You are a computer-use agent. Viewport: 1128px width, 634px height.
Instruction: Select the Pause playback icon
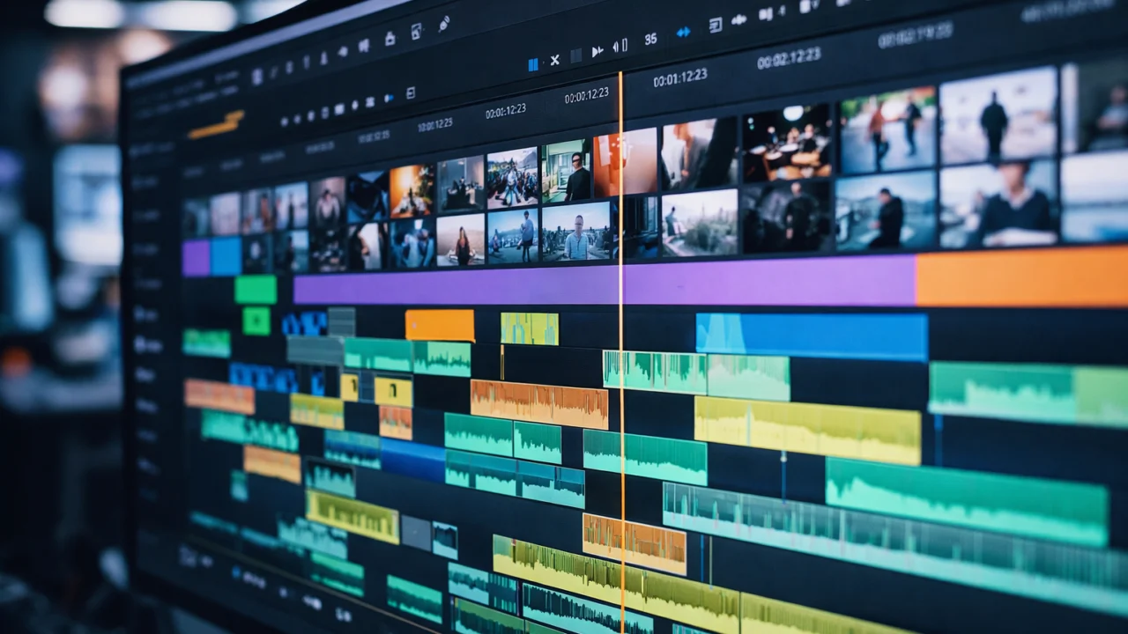tap(532, 63)
